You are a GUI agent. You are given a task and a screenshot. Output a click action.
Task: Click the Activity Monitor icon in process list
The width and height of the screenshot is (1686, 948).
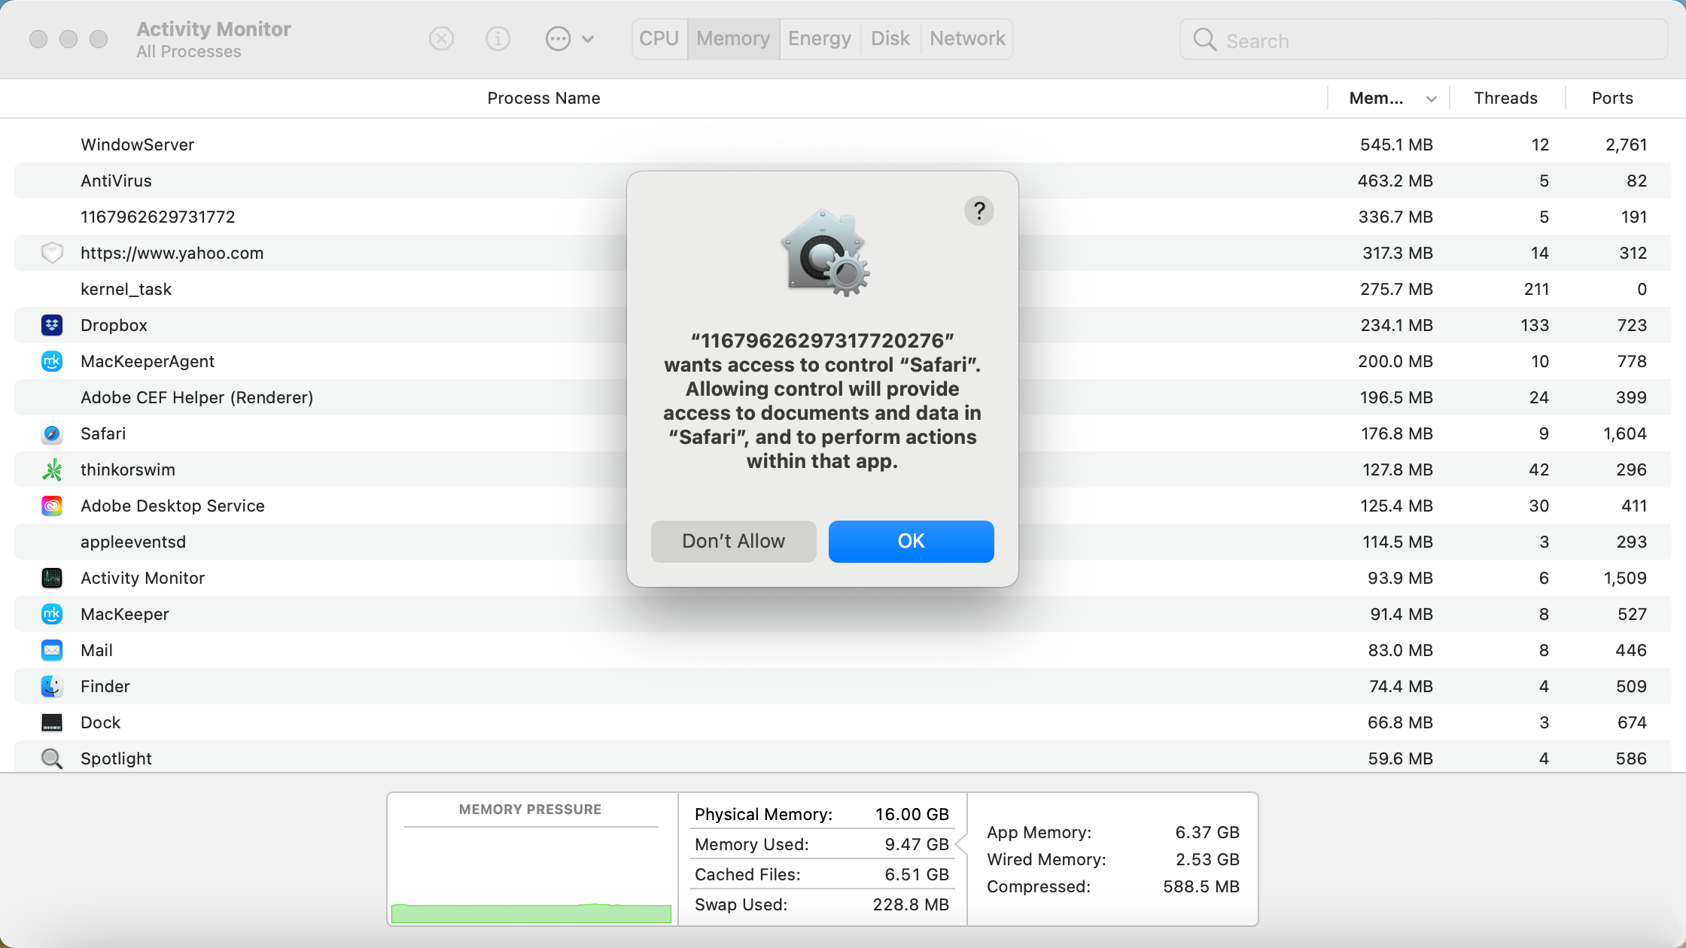(x=52, y=578)
